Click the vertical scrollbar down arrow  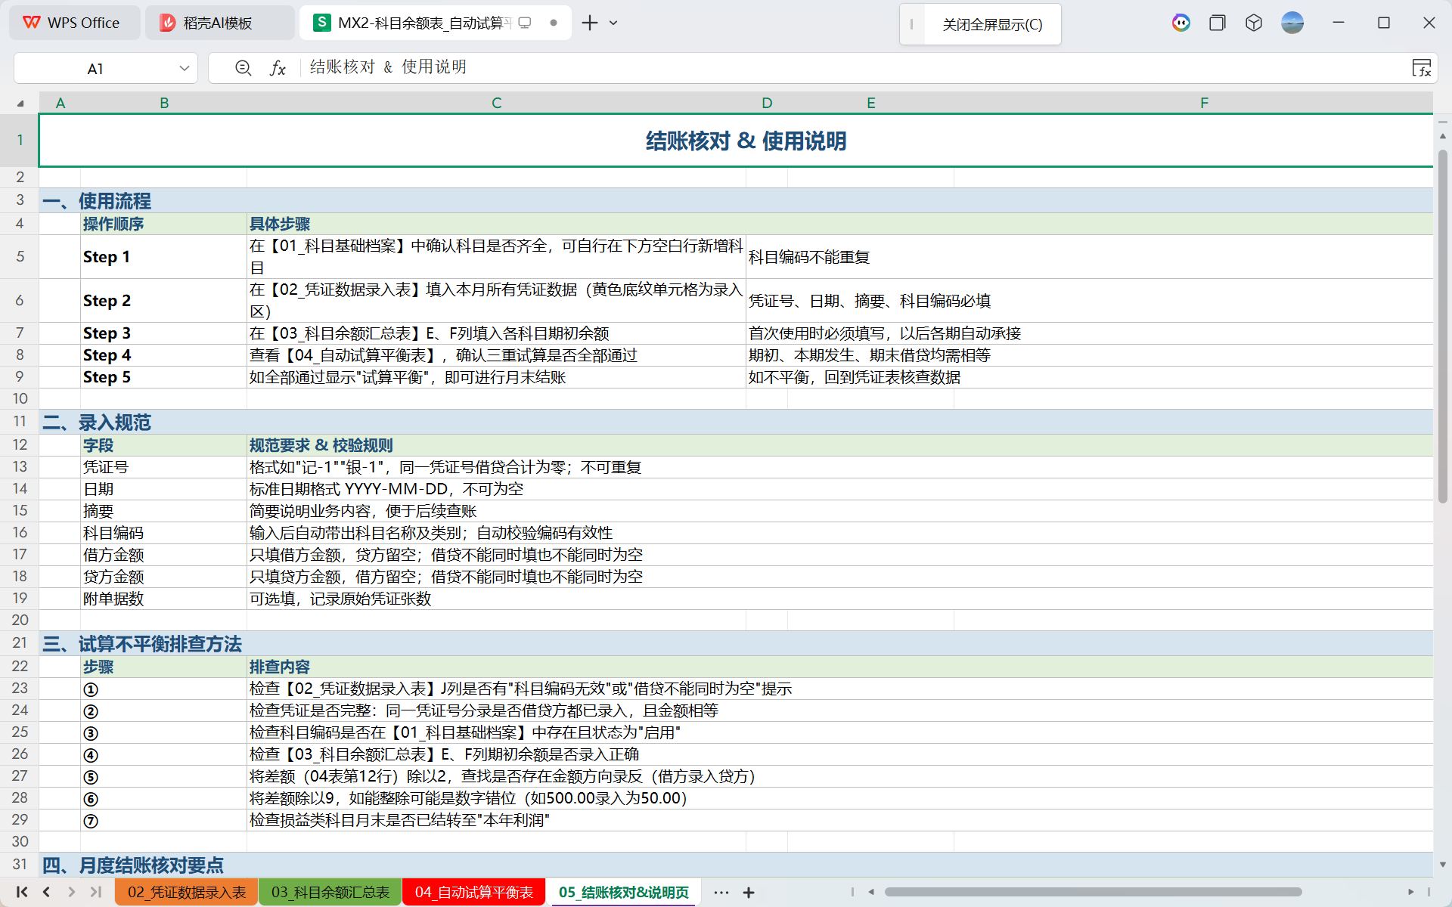pyautogui.click(x=1443, y=864)
